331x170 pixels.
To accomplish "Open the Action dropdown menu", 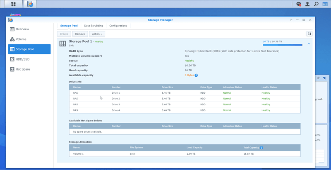I will click(x=97, y=34).
